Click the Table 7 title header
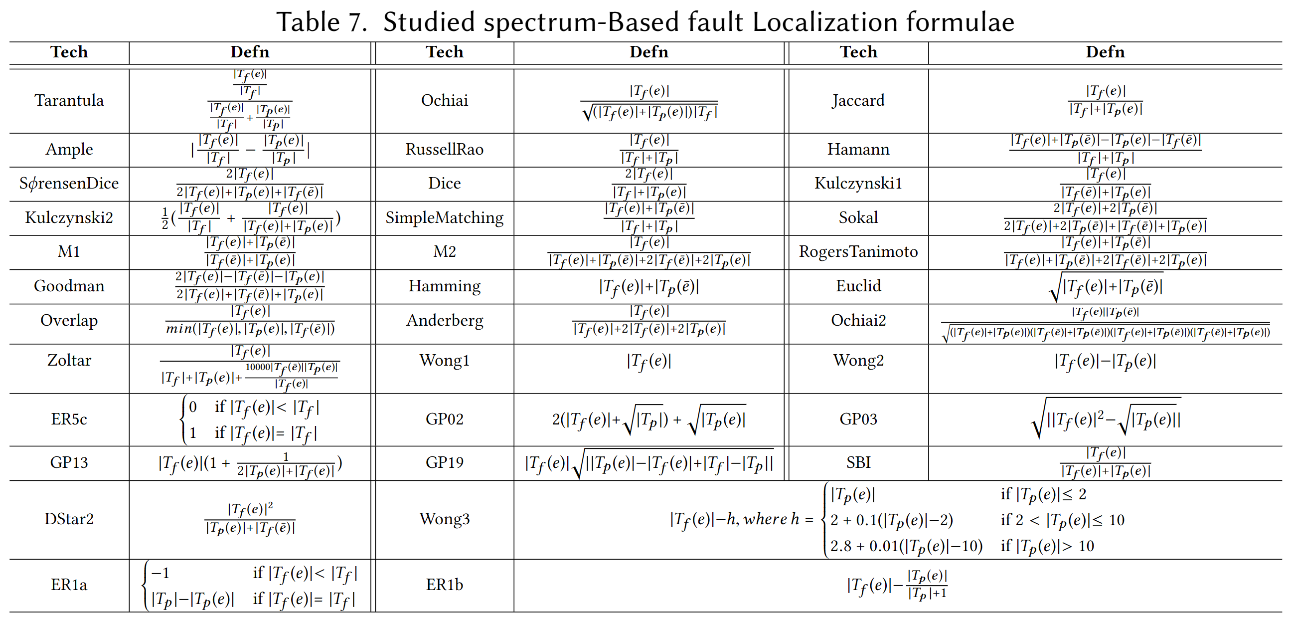 pyautogui.click(x=645, y=17)
